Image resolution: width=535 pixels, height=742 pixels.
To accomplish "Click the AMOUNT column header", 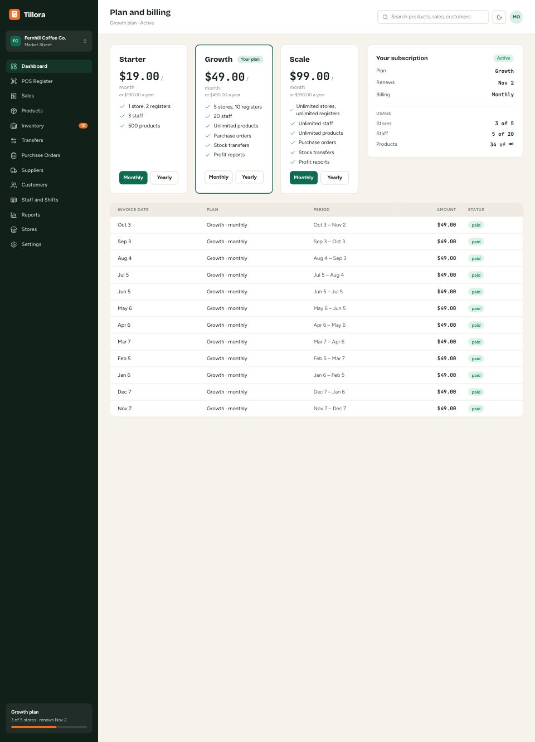I will (x=446, y=210).
